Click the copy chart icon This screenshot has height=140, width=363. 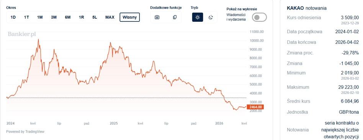pyautogui.click(x=175, y=17)
